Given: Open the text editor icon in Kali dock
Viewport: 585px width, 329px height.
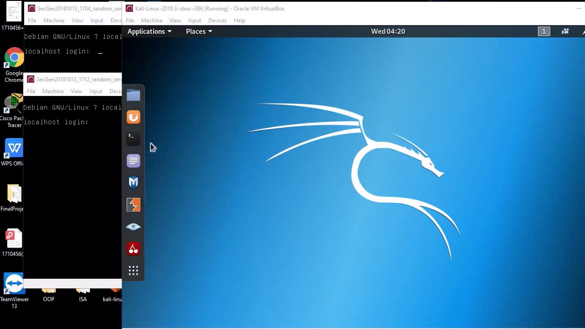Looking at the screenshot, I should [x=133, y=161].
